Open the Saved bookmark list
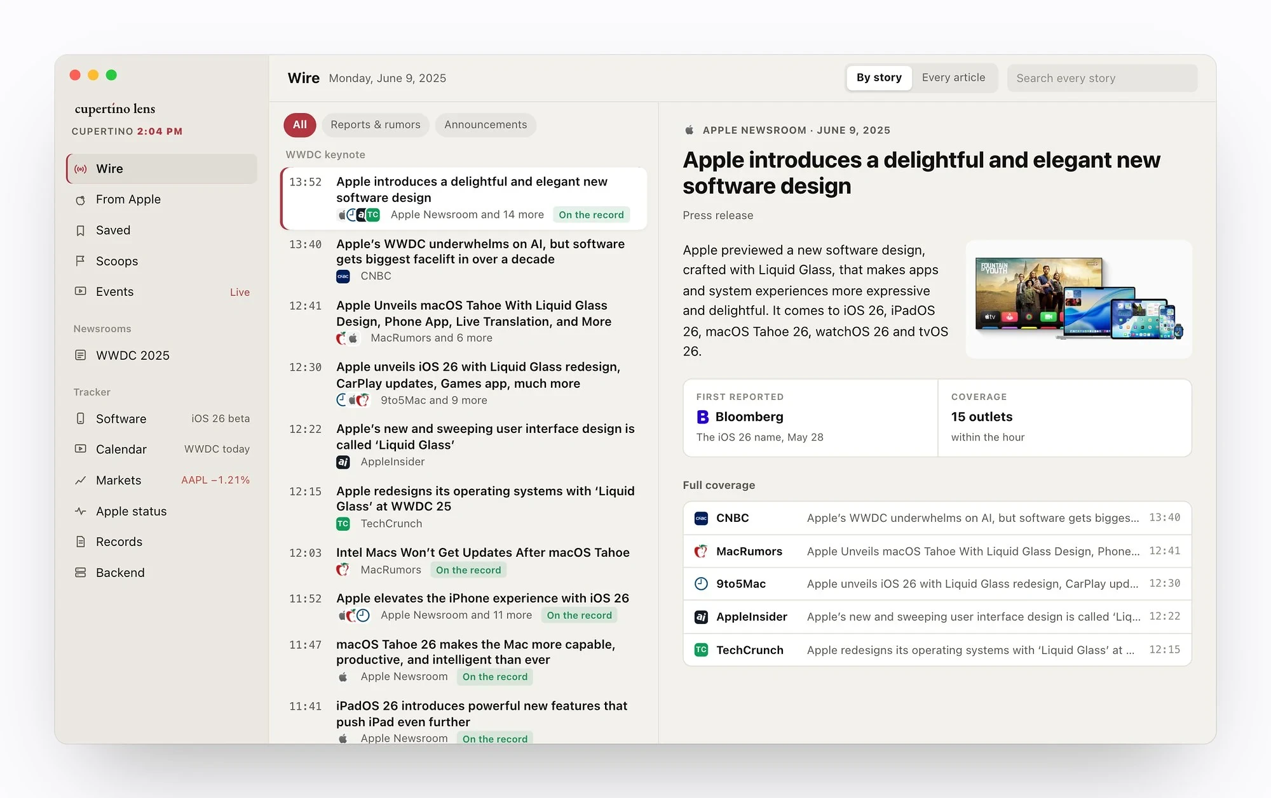 coord(162,230)
